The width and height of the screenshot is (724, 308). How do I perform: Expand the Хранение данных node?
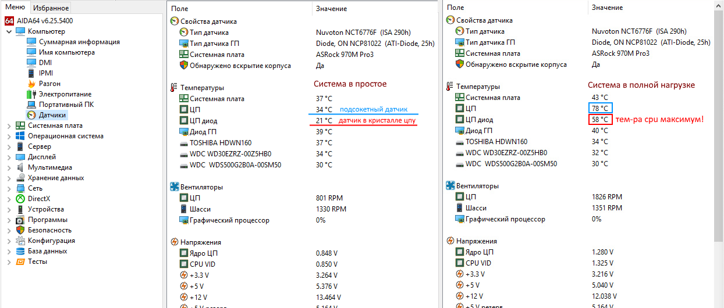click(x=9, y=178)
